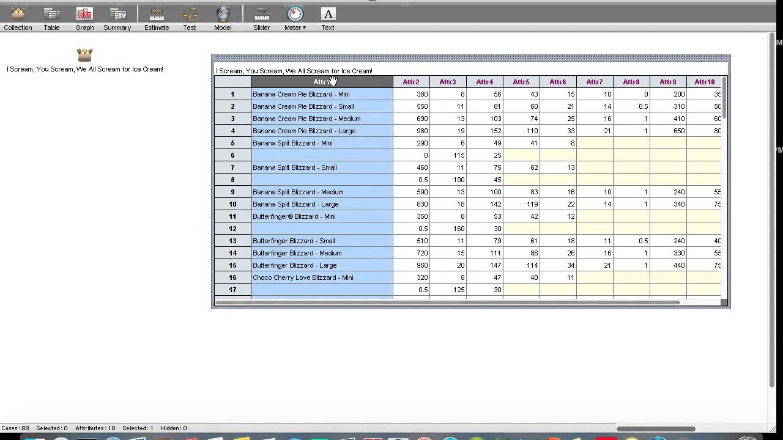Viewport: 783px width, 440px height.
Task: Click the Attr3 value 190 in row 8
Action: (448, 180)
